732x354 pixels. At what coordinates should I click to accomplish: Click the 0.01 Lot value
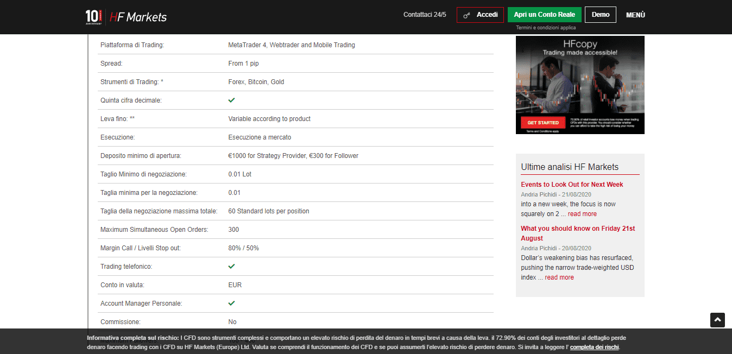click(x=240, y=174)
